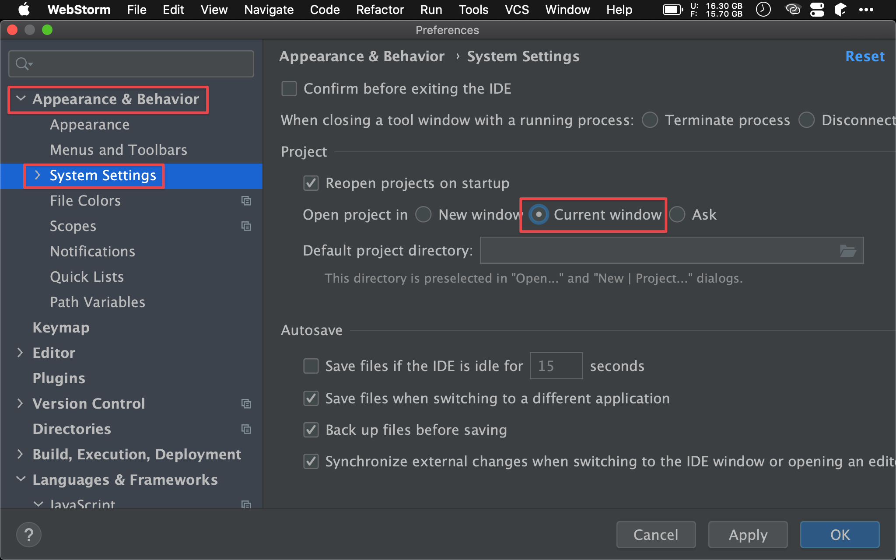Uncheck Reopen projects on startup
Viewport: 896px width, 560px height.
[311, 183]
